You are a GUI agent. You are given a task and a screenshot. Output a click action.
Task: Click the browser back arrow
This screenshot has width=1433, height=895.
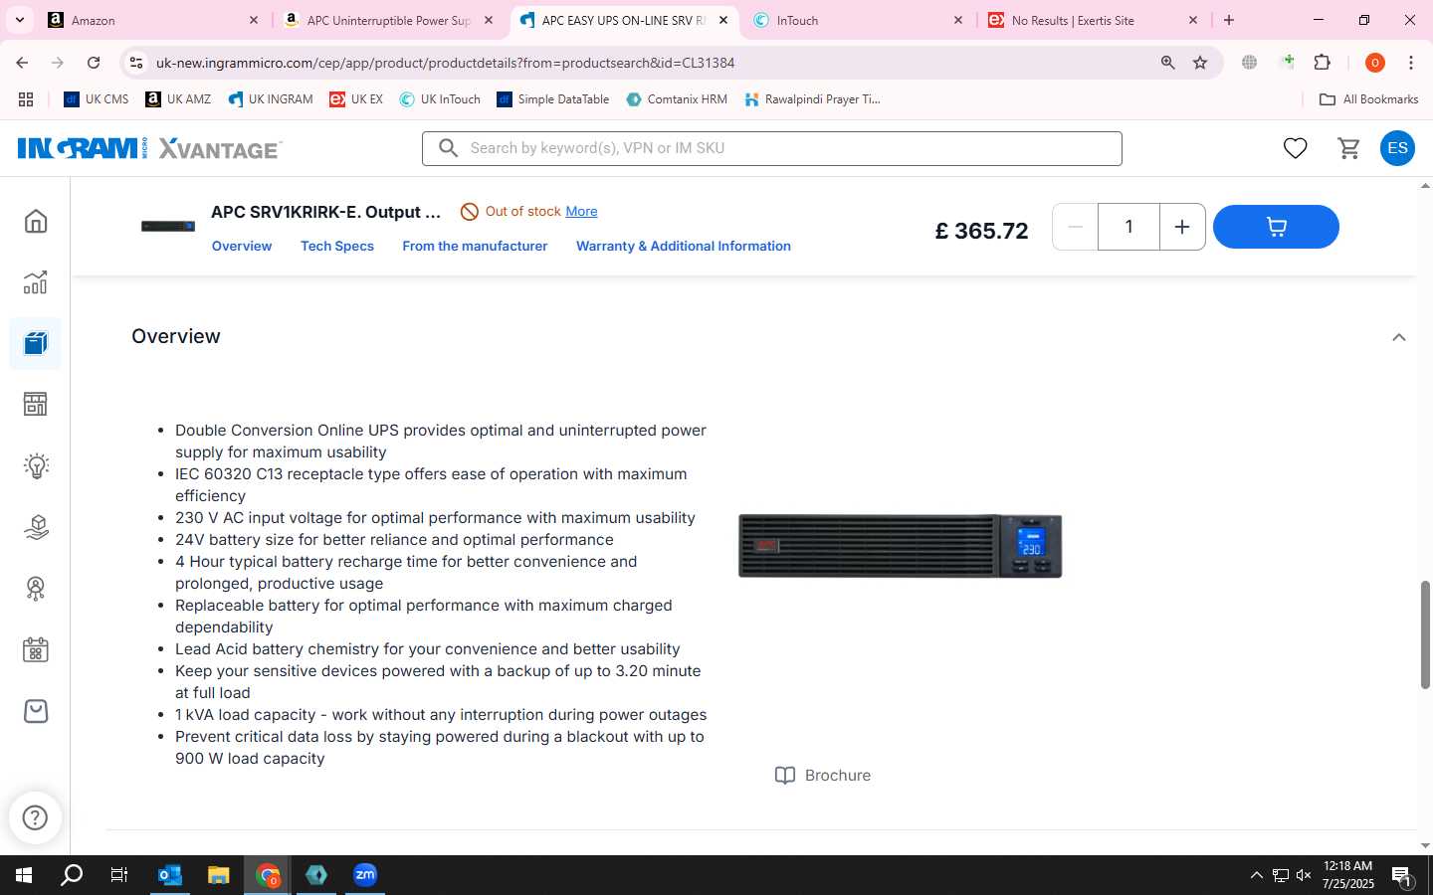22,63
